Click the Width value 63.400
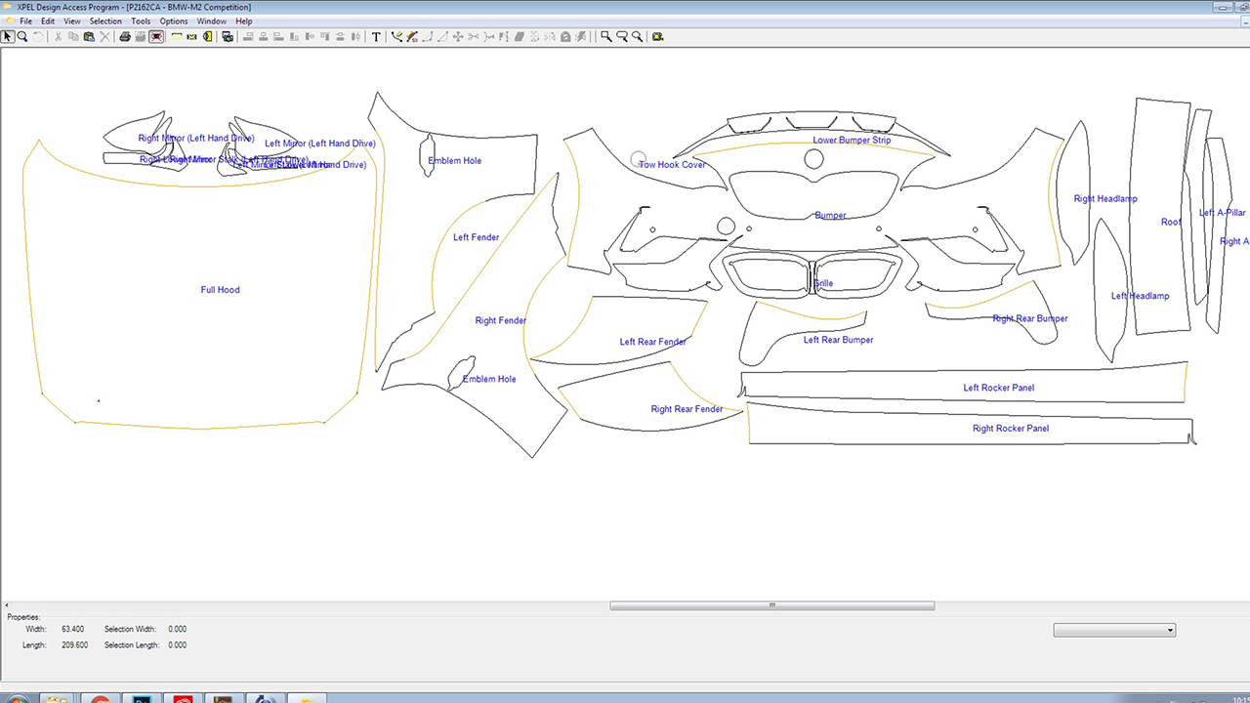 coord(73,630)
